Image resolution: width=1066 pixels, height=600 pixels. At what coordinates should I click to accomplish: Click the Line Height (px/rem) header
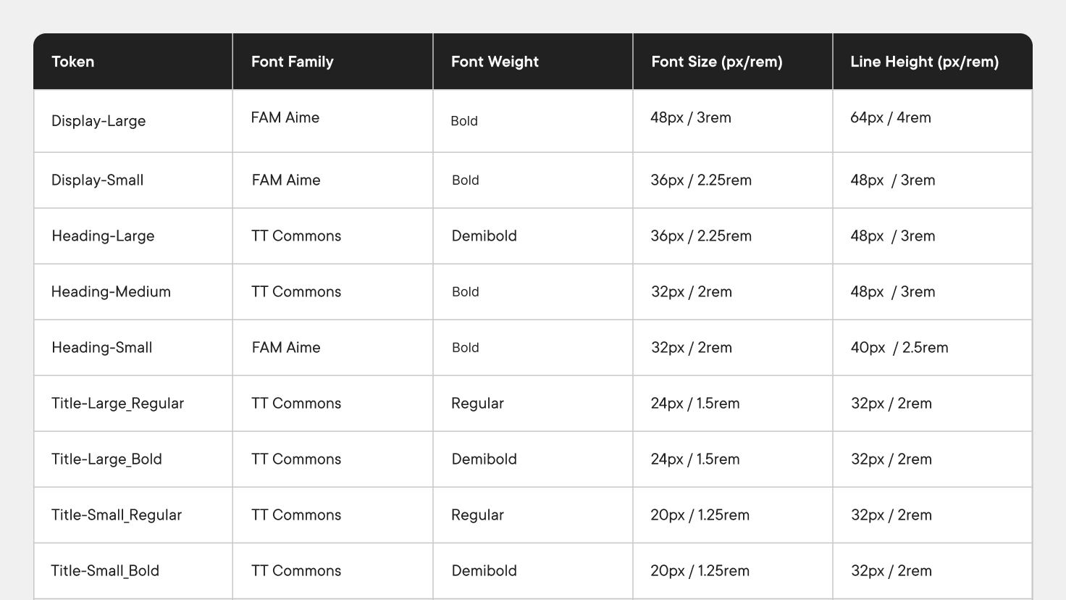pyautogui.click(x=924, y=62)
